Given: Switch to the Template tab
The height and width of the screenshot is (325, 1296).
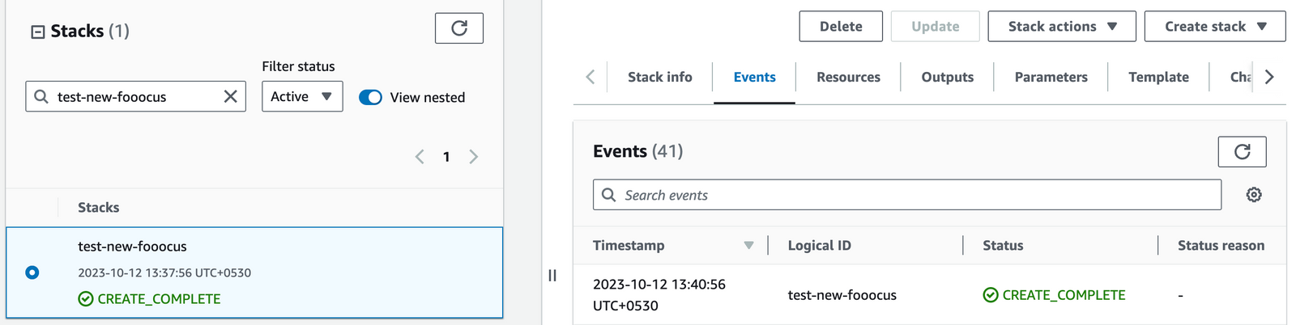Looking at the screenshot, I should point(1158,77).
